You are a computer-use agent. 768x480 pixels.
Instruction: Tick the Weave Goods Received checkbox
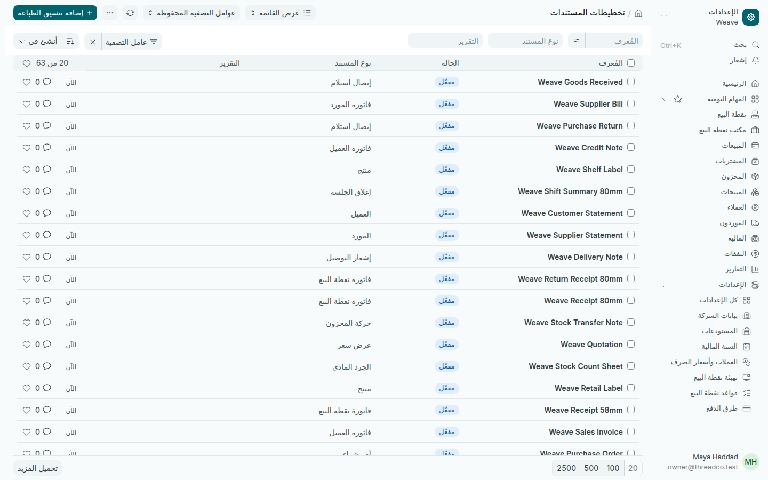tap(631, 82)
